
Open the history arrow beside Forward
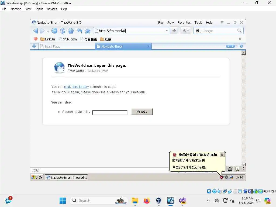(x=48, y=32)
